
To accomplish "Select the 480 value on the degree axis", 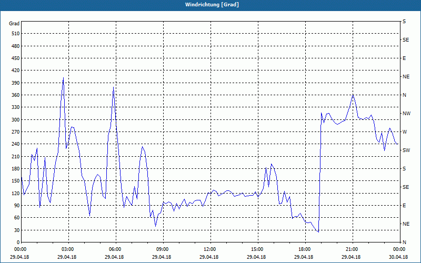I will (x=16, y=46).
